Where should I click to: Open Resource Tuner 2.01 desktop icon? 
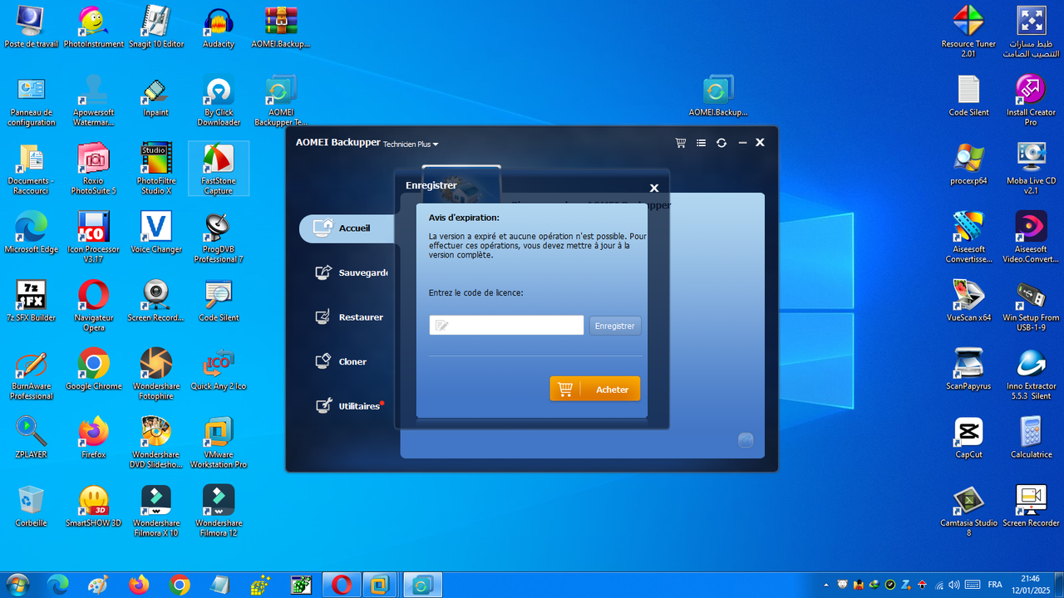pos(968,32)
